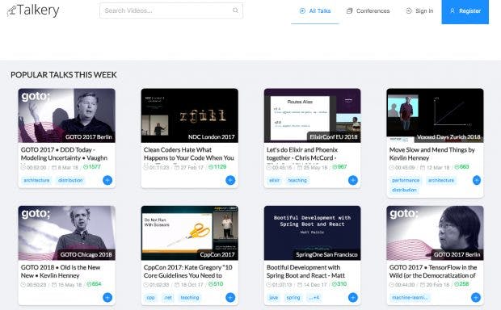Select .net tag on CppCon talk

coord(168,298)
